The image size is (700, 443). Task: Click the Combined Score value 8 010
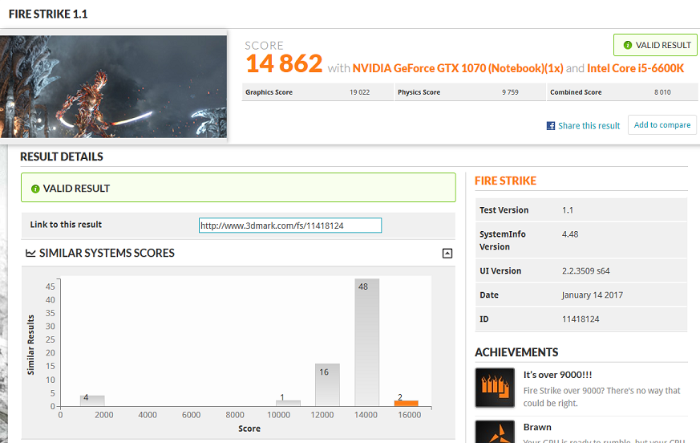[x=662, y=92]
